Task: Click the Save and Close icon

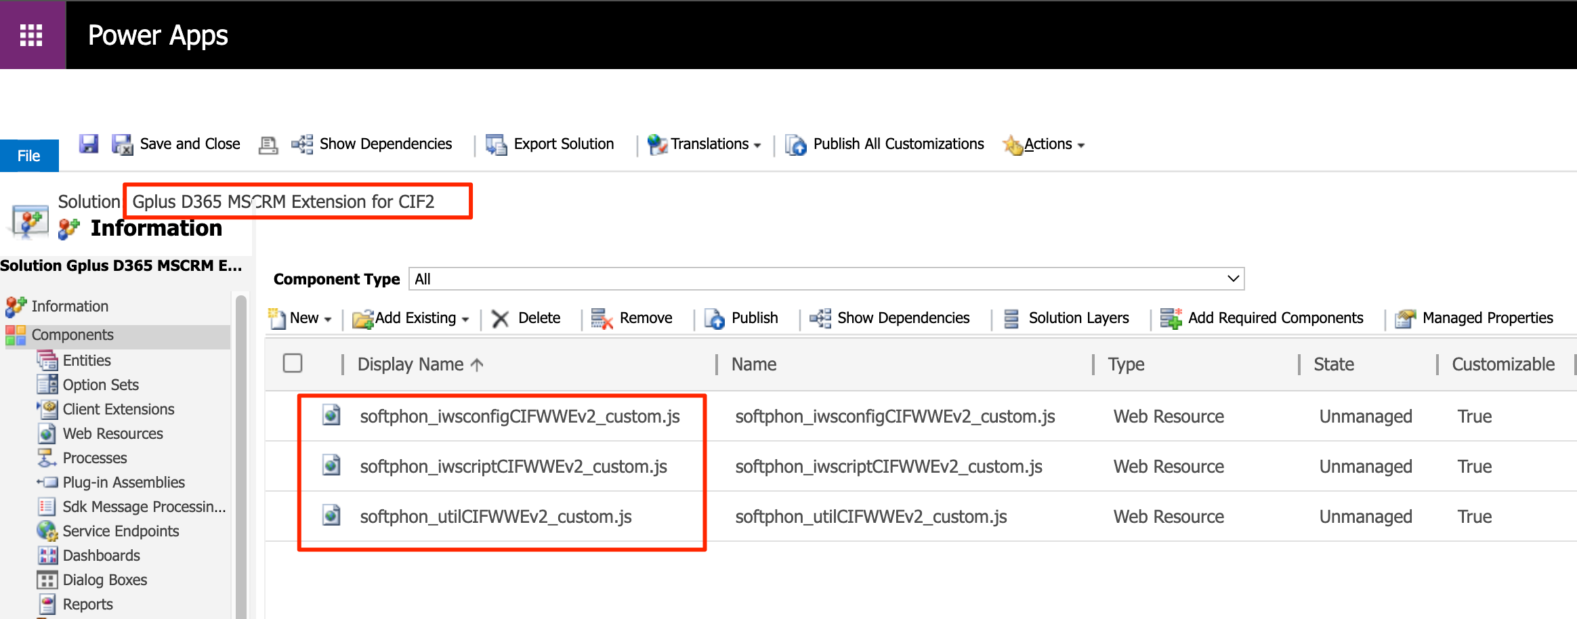Action: [123, 144]
